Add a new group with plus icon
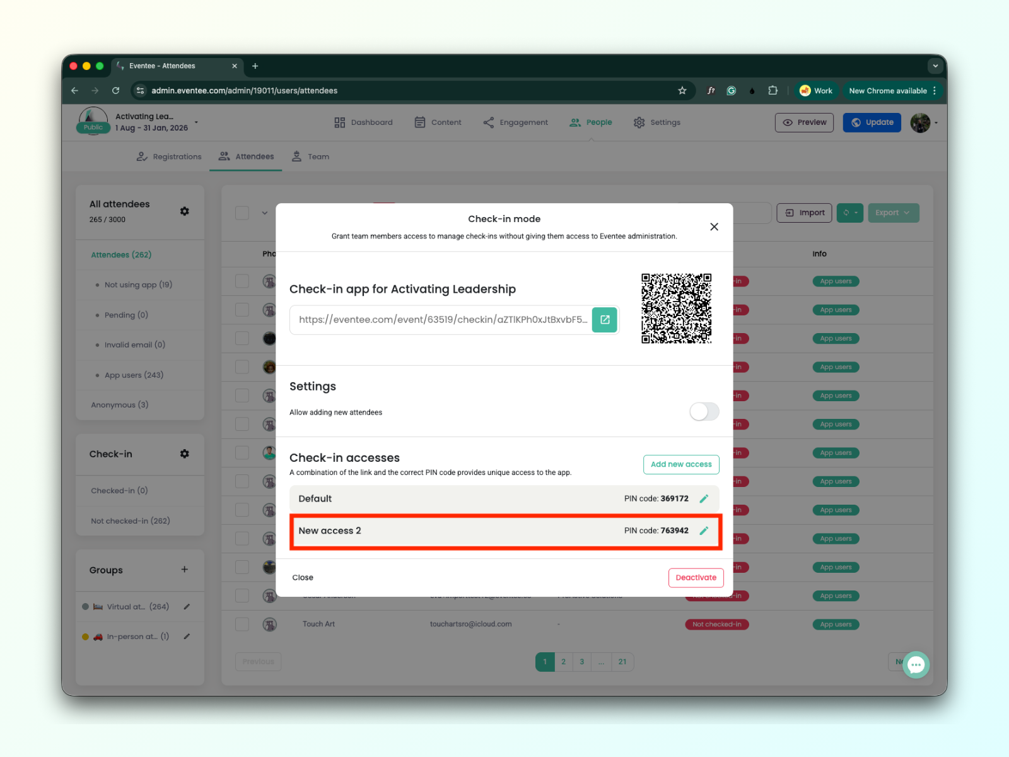The width and height of the screenshot is (1009, 757). coord(184,570)
